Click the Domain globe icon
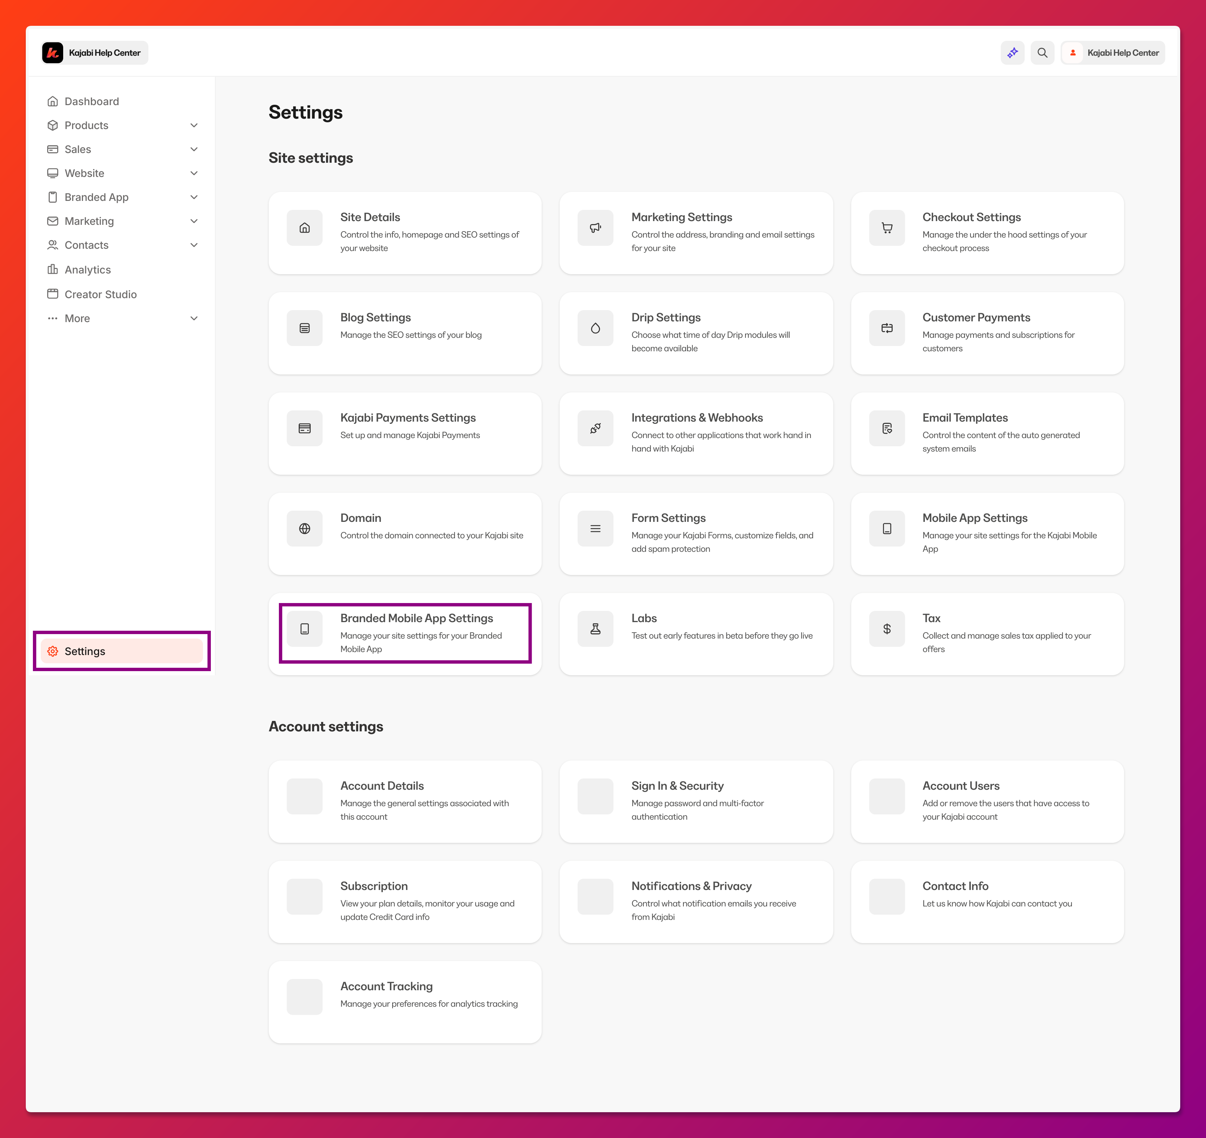 305,529
